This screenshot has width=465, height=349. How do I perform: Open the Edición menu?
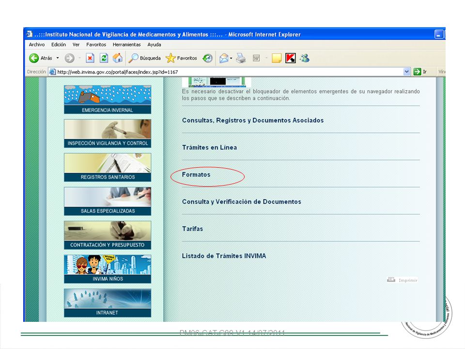[x=59, y=45]
